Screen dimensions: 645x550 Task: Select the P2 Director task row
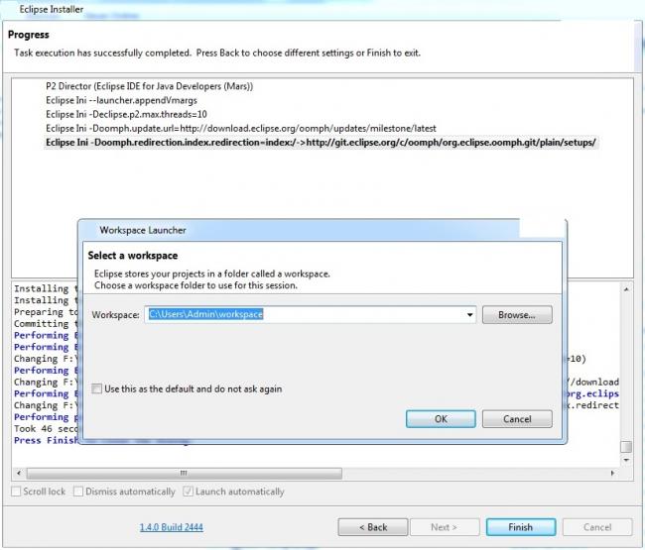[x=149, y=86]
